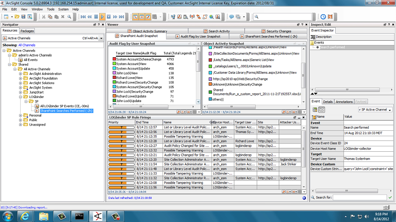Toggle the tree view icon in Event tab
The image size is (396, 222).
322,110
